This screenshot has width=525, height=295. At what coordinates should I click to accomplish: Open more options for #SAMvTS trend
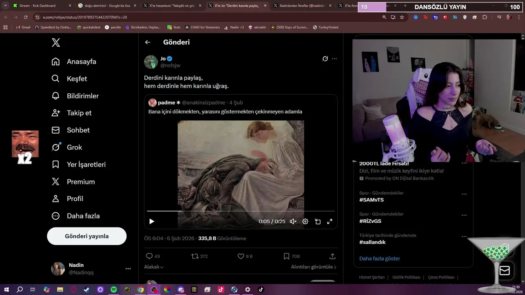464,194
